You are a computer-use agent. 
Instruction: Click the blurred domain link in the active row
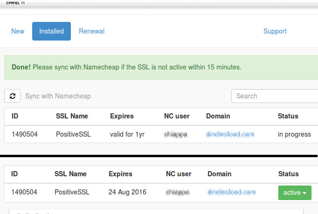pyautogui.click(x=231, y=192)
